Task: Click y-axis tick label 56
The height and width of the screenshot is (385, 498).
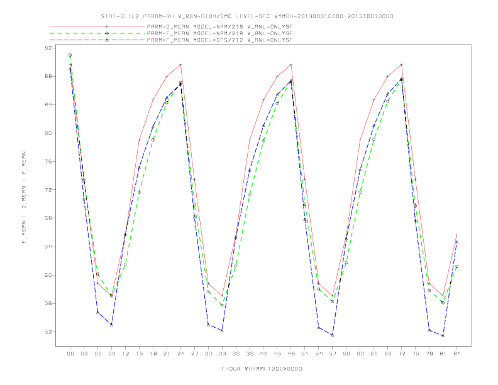Action: tap(49, 303)
